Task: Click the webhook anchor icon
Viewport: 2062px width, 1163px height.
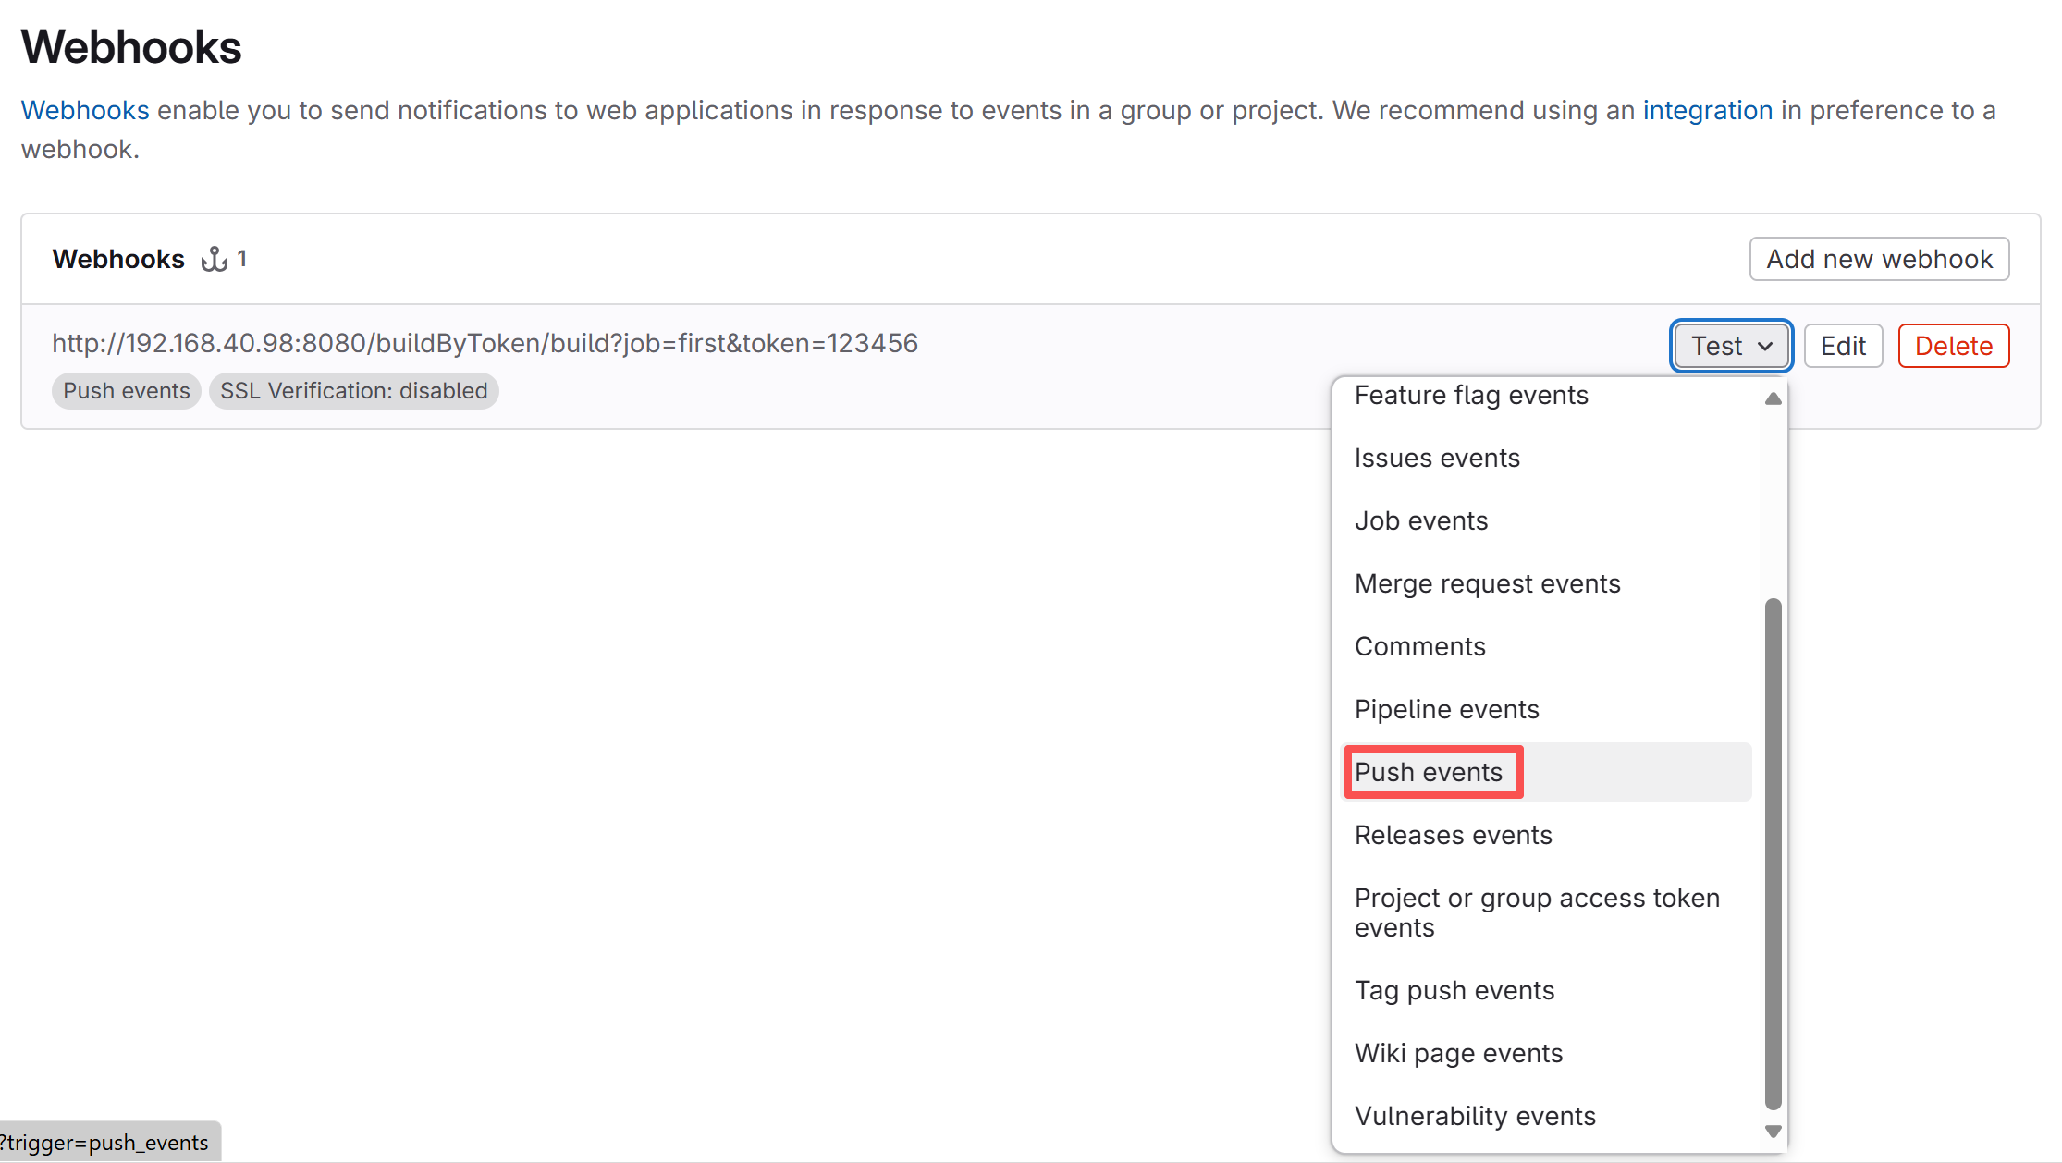Action: (214, 259)
